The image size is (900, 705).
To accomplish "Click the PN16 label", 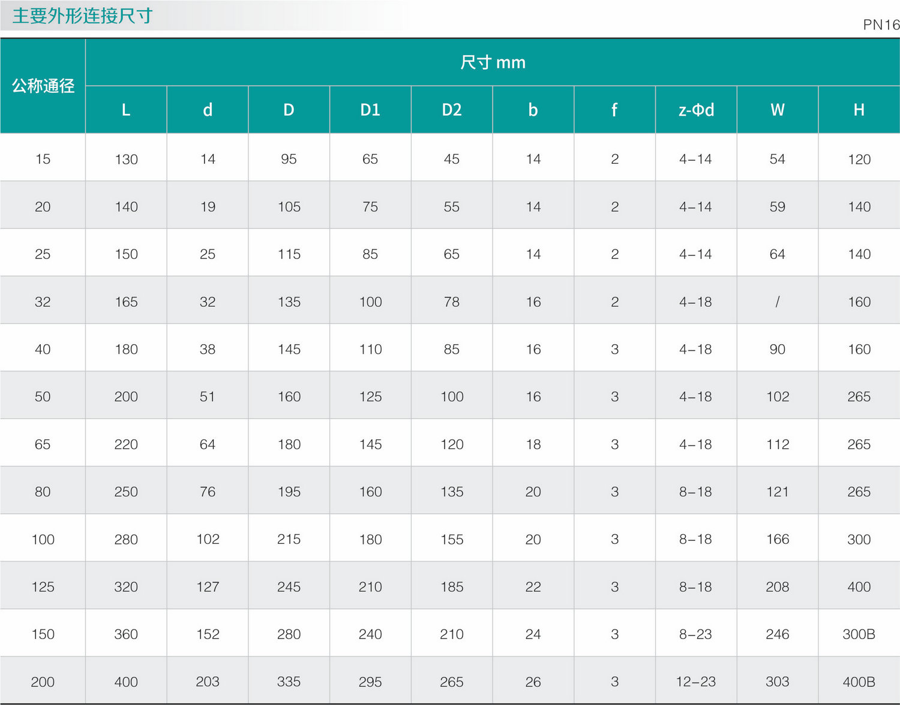I will tap(881, 25).
